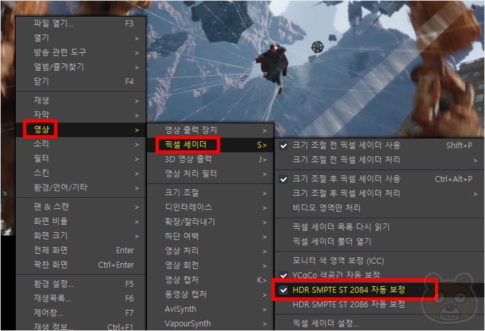This screenshot has width=485, height=331.
Task: Open the 파일 열기... menu entry
Action: (x=81, y=24)
